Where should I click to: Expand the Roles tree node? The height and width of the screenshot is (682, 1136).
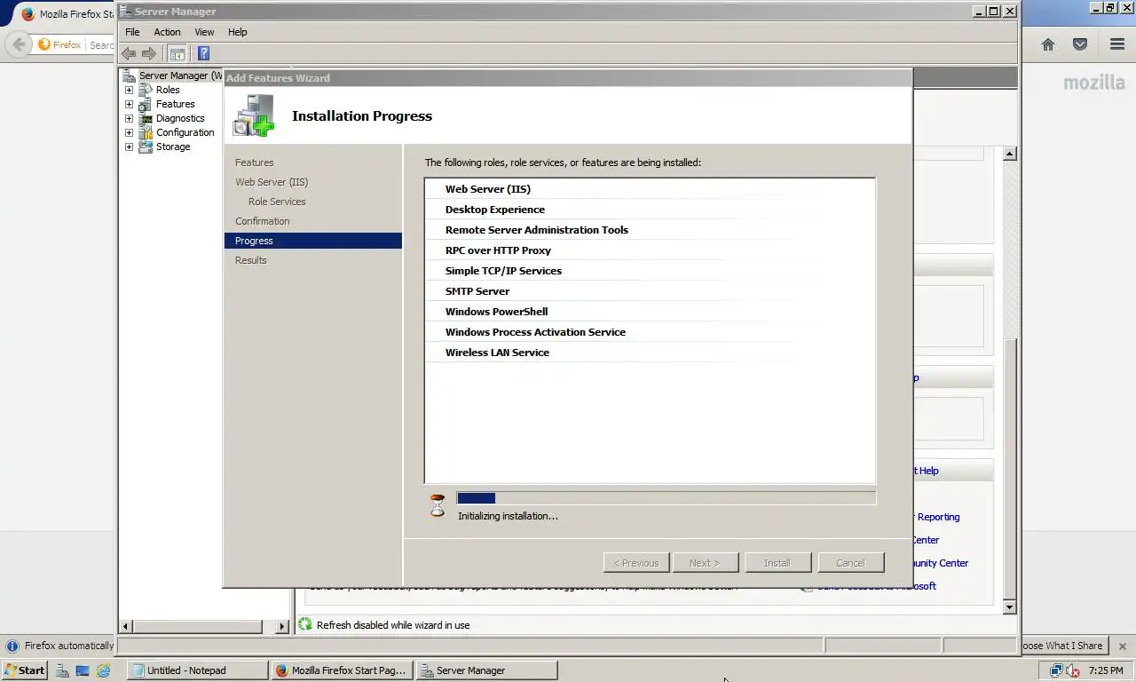129,90
